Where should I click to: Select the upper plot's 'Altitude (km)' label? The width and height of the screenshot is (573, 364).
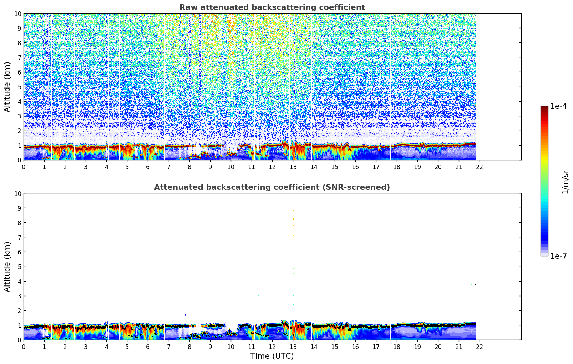pyautogui.click(x=7, y=87)
